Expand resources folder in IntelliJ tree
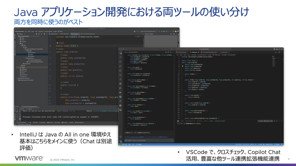Viewport: 296px width, 166px height. click(22, 64)
